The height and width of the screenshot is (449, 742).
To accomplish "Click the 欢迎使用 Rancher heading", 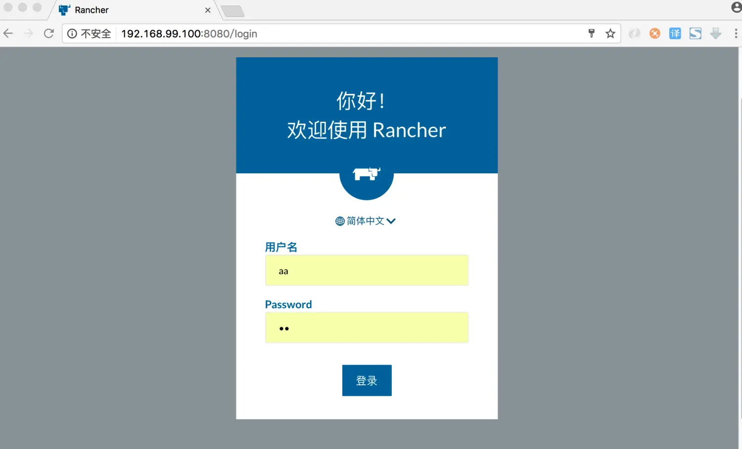I will [367, 130].
